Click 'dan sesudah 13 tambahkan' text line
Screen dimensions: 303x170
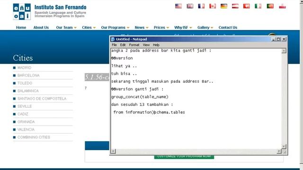[x=142, y=104]
